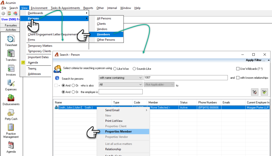This screenshot has height=156, width=272.
Task: Check with known relationships box
Action: [238, 78]
